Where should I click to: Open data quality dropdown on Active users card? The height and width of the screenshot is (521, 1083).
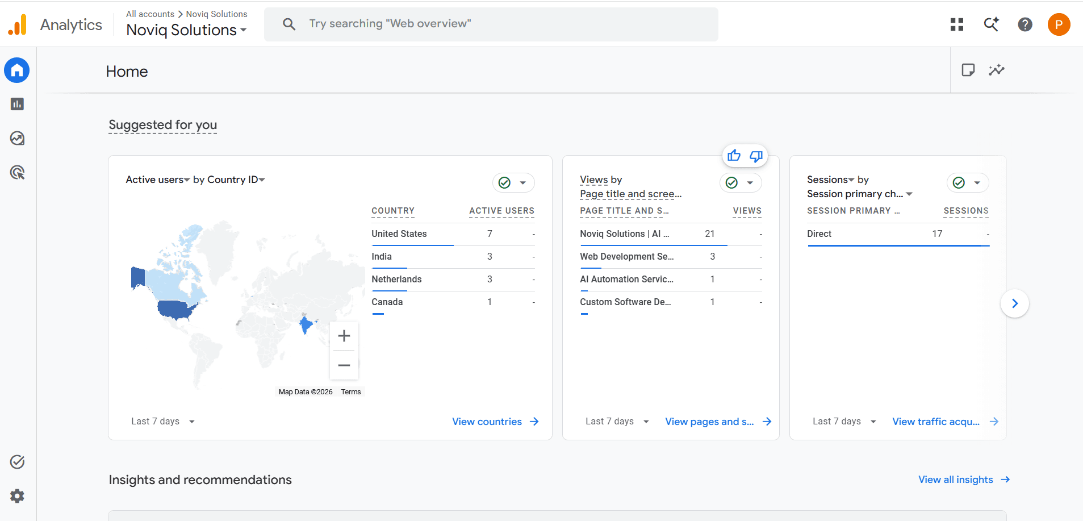pos(513,182)
